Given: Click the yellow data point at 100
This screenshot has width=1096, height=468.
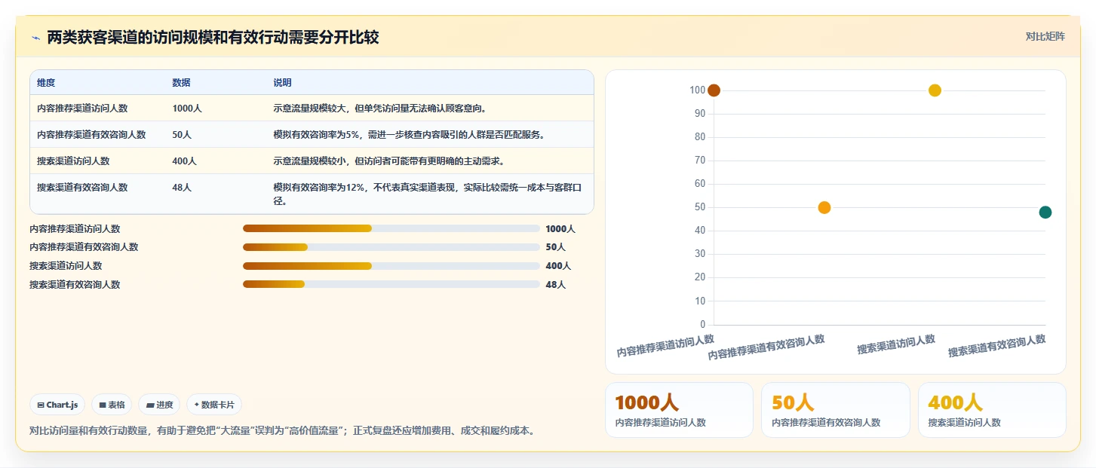Looking at the screenshot, I should pyautogui.click(x=935, y=90).
